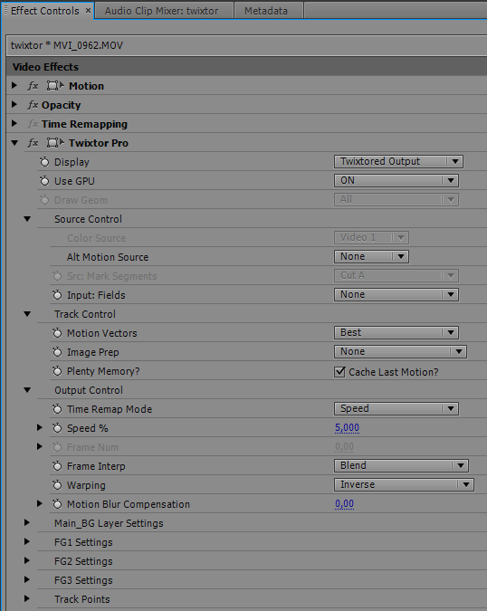Toggle Image Prep stopwatch

(57, 352)
